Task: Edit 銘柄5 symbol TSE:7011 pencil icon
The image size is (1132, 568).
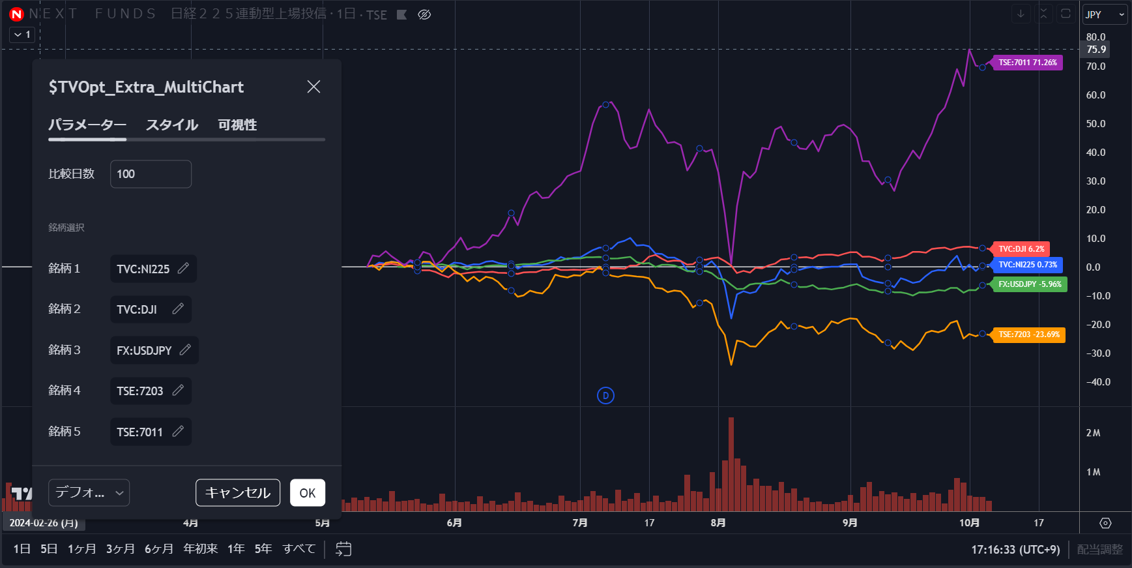Action: tap(178, 431)
